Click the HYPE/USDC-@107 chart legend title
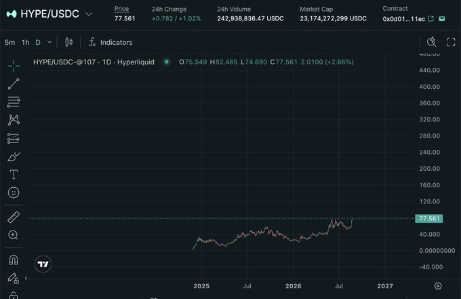The width and height of the screenshot is (461, 299). 94,62
